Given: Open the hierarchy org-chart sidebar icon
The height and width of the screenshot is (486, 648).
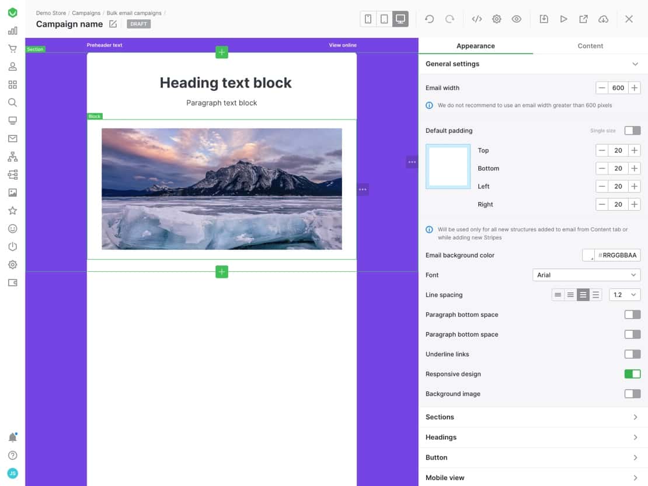Looking at the screenshot, I should pos(12,156).
